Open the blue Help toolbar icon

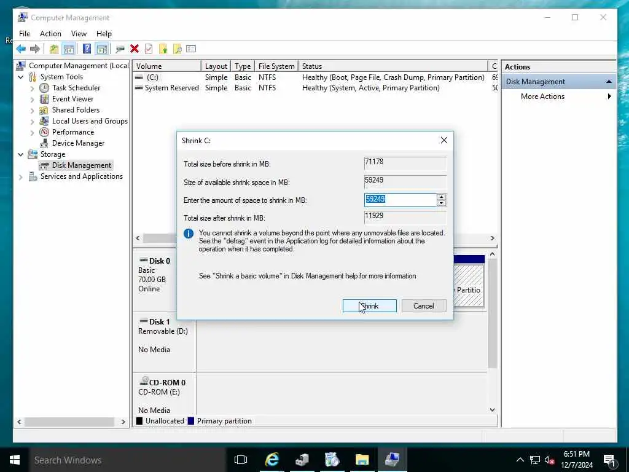(x=87, y=49)
